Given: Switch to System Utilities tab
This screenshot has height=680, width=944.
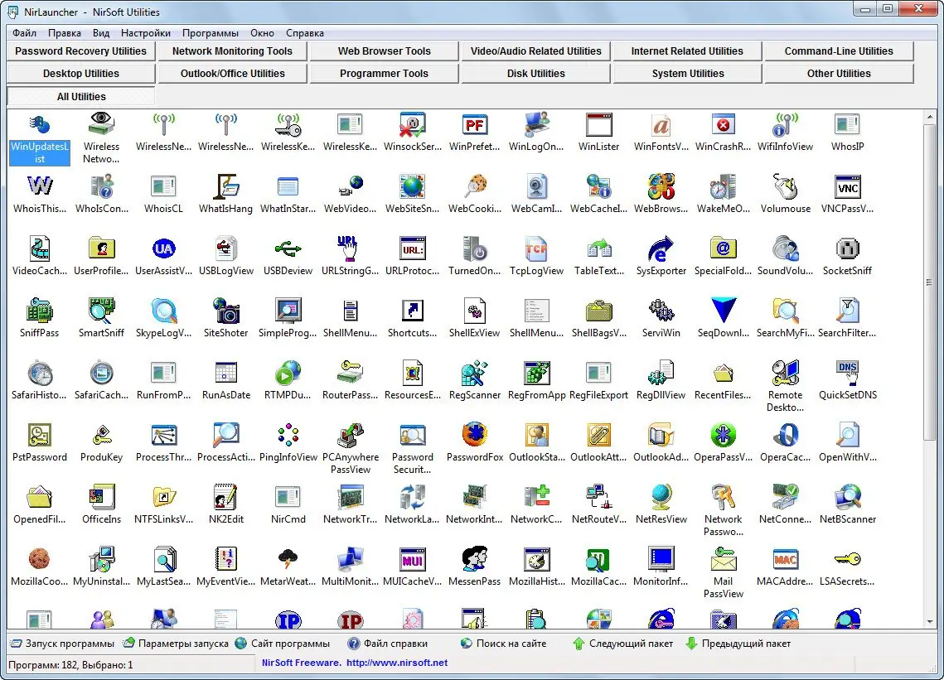Looking at the screenshot, I should point(688,74).
